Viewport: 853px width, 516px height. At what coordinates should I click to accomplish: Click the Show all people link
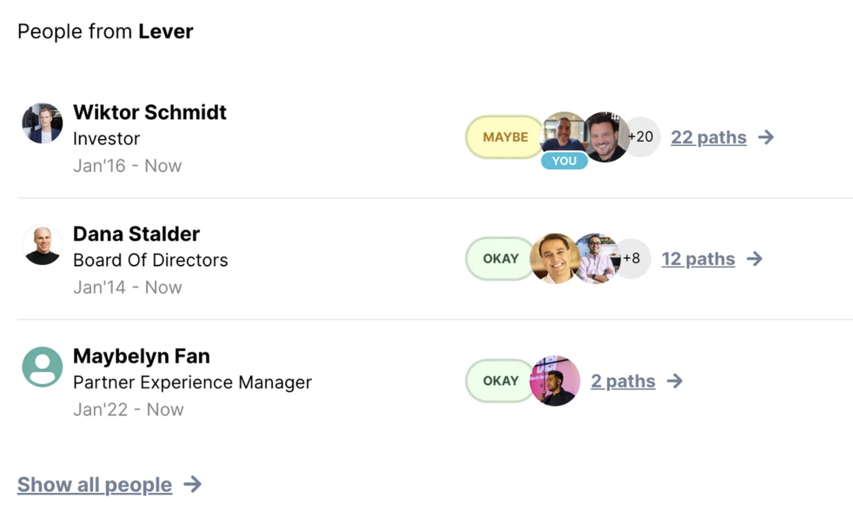tap(95, 485)
